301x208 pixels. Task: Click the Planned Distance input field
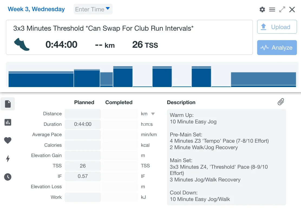(83, 114)
